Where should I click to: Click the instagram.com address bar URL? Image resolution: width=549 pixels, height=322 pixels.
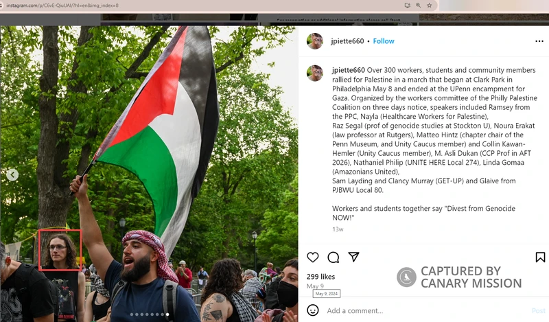(62, 5)
